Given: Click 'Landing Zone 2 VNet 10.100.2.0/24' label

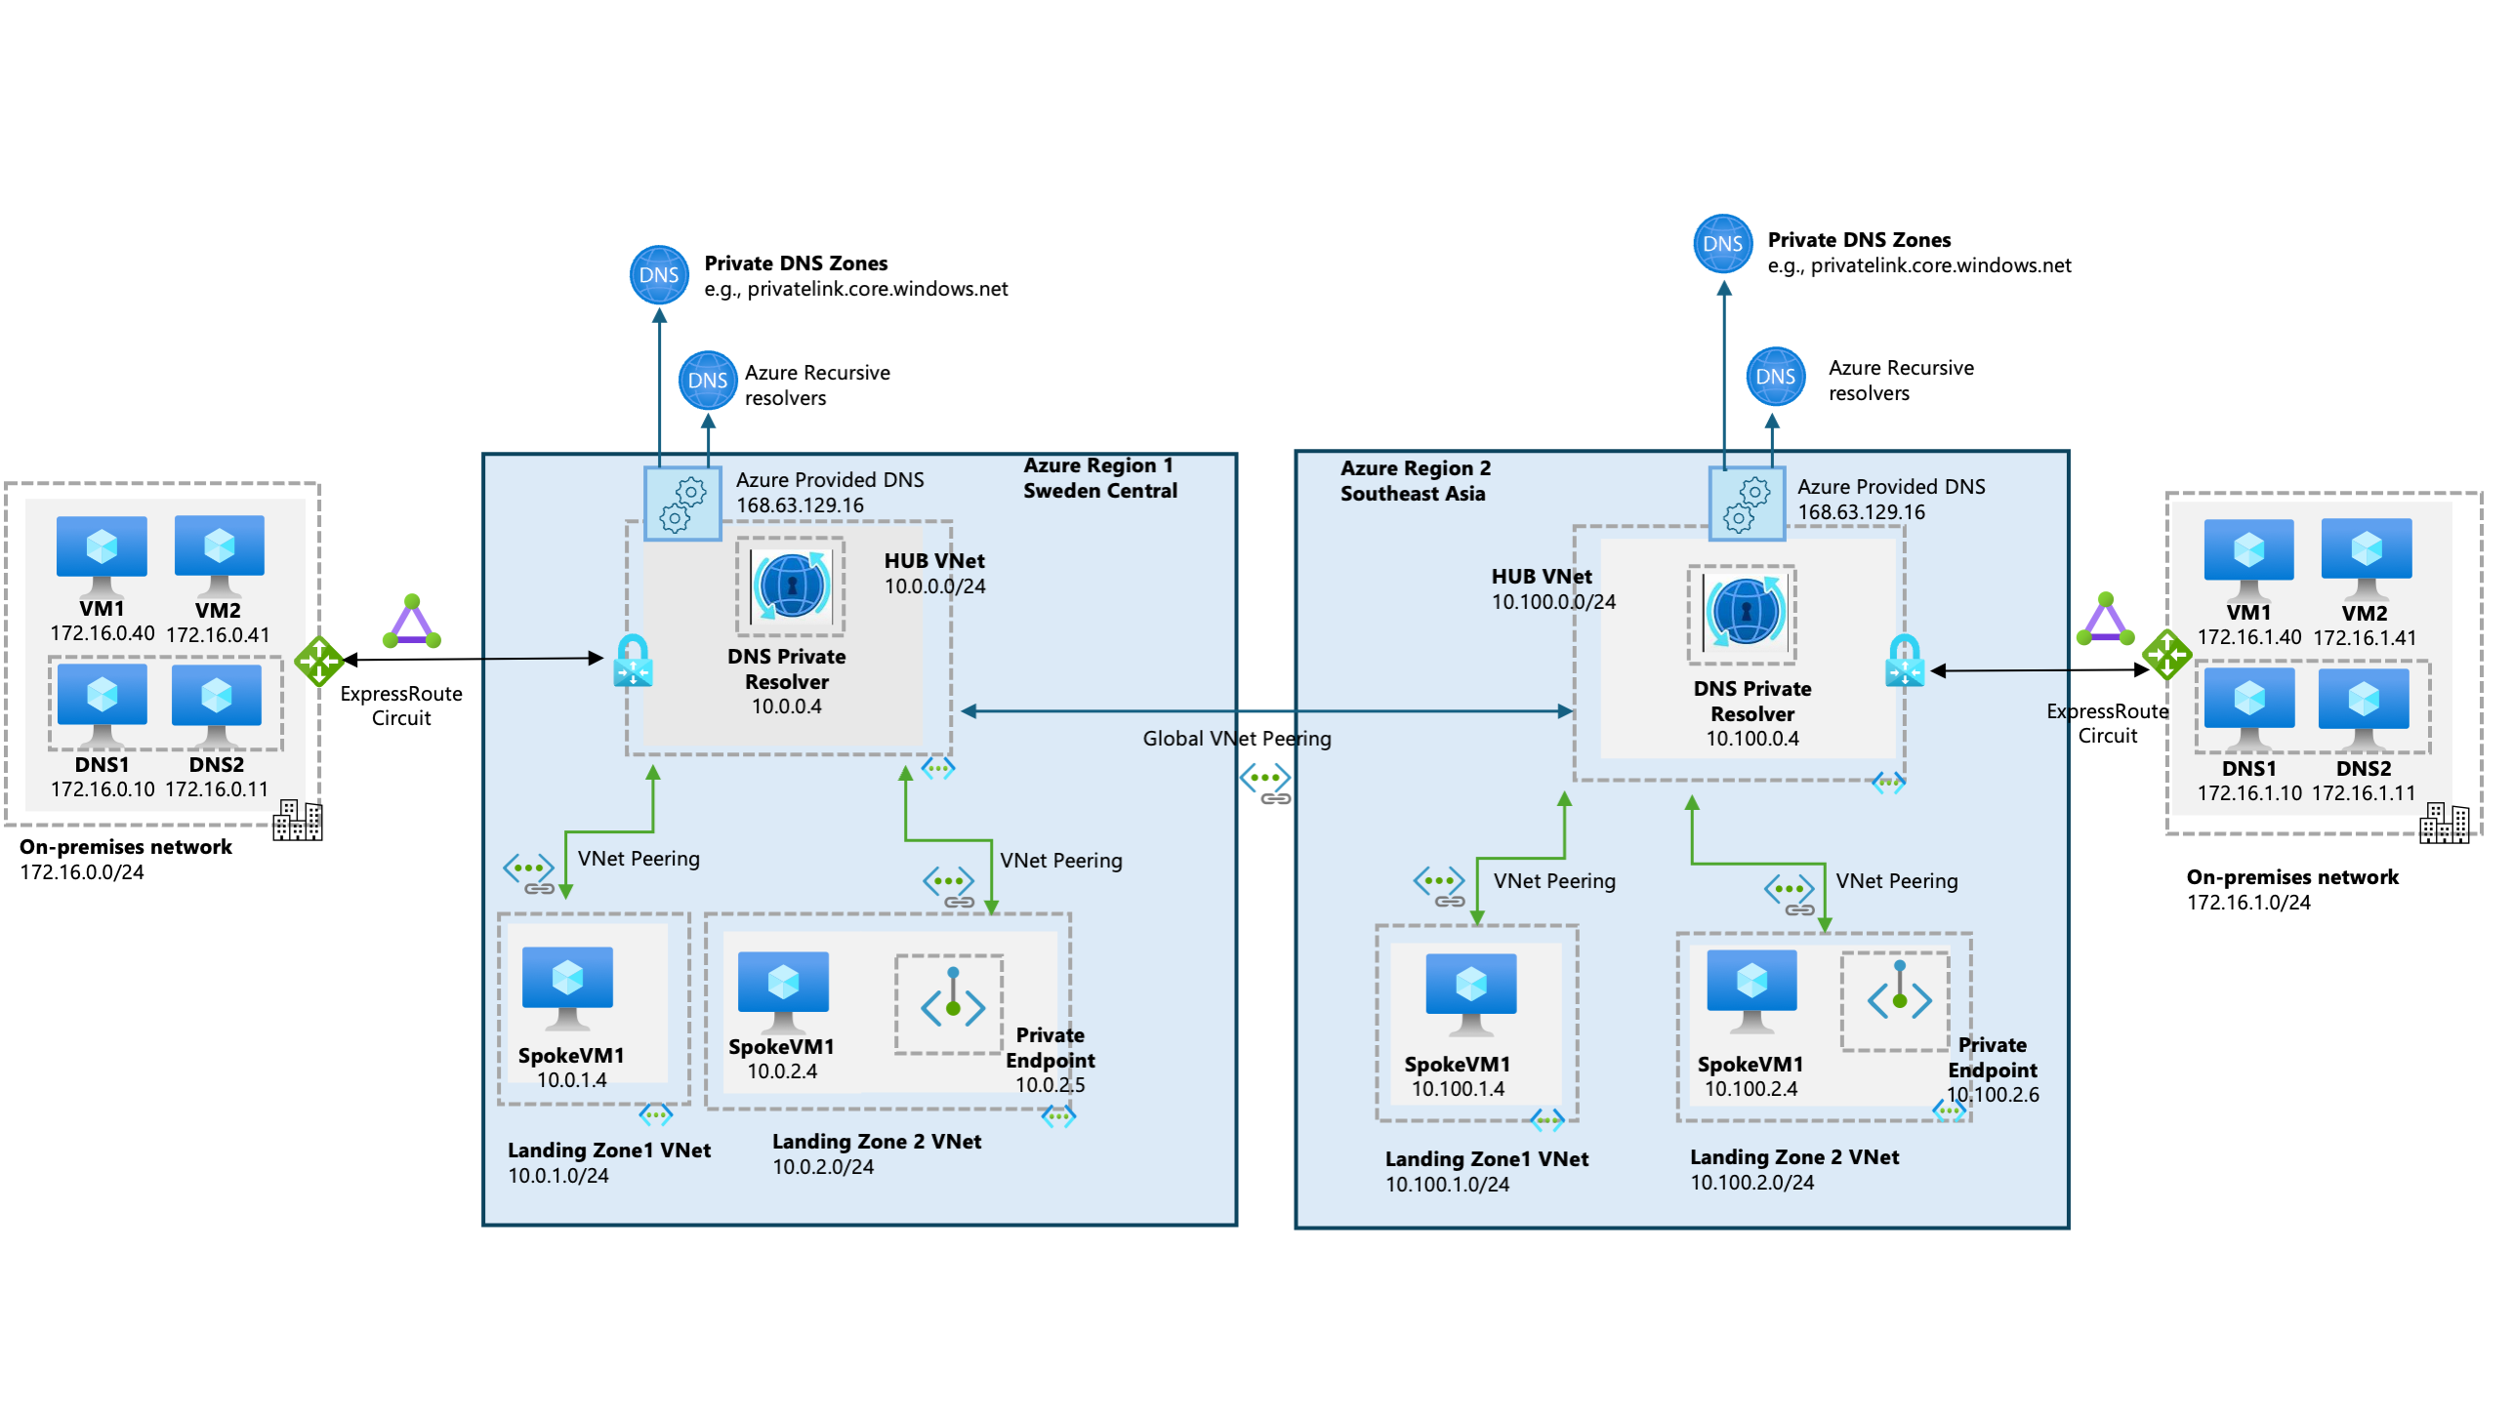Looking at the screenshot, I should point(1794,1170).
